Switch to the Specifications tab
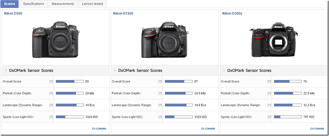The image size is (329, 136). (34, 4)
